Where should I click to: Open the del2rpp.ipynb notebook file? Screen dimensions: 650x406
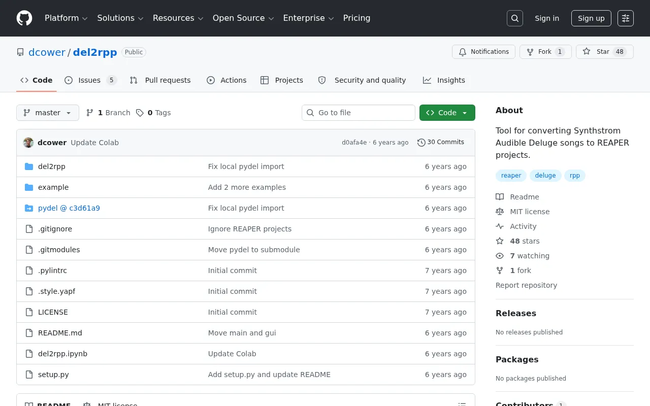point(62,354)
